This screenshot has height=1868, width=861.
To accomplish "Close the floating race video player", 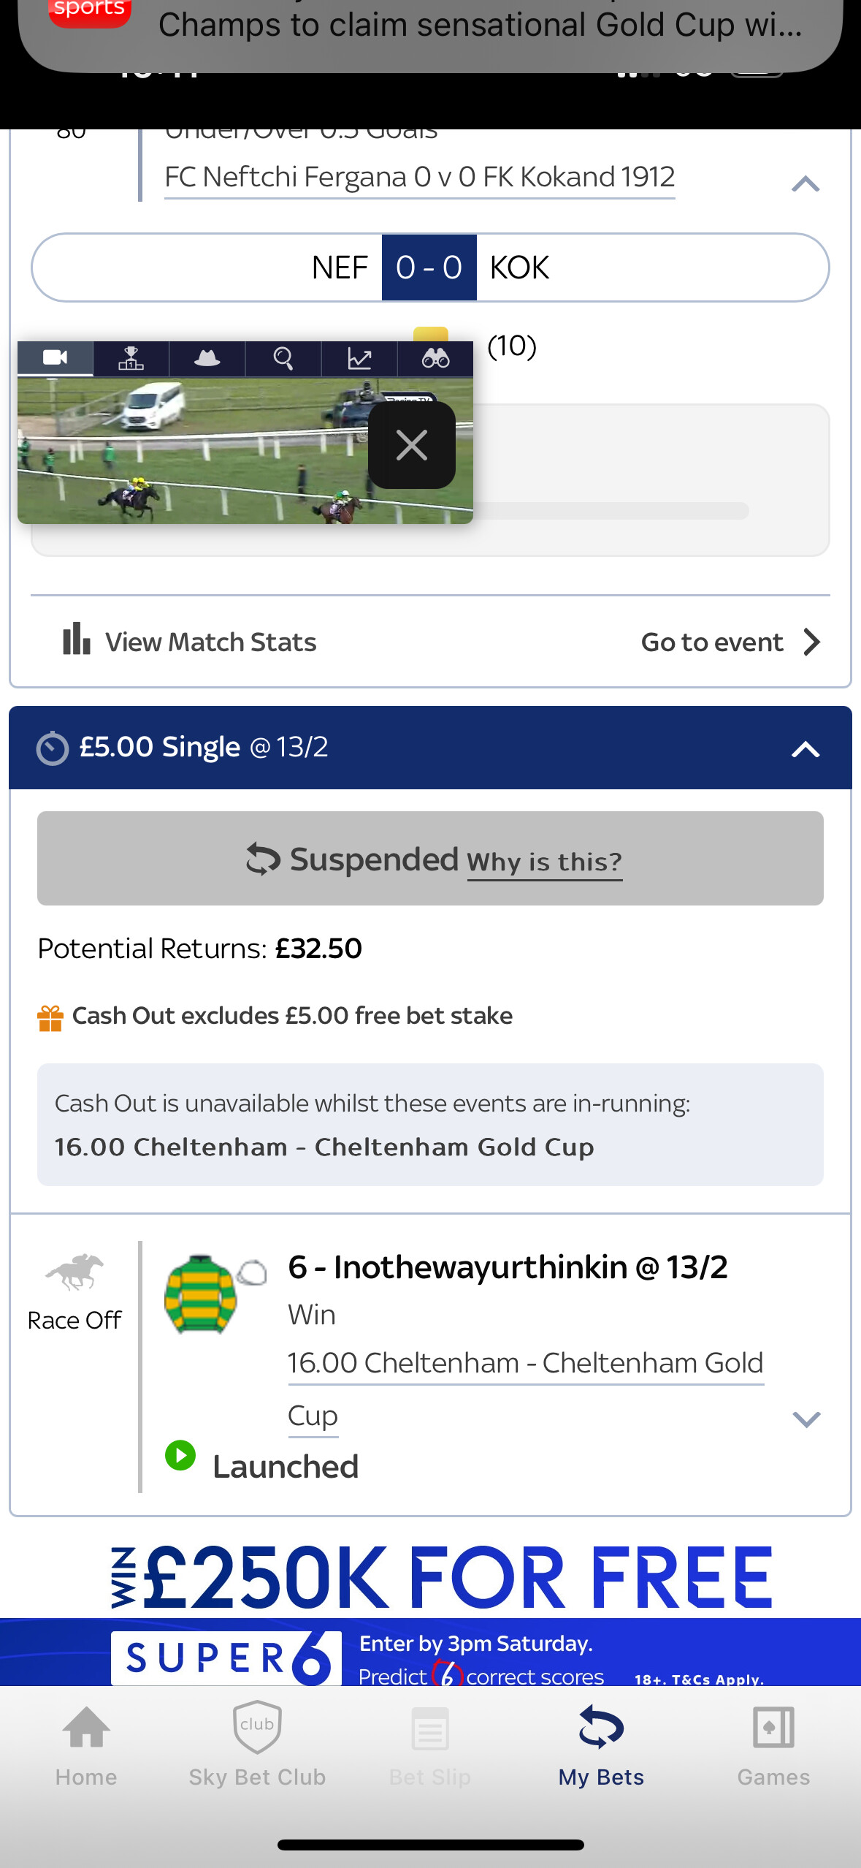I will click(x=412, y=445).
